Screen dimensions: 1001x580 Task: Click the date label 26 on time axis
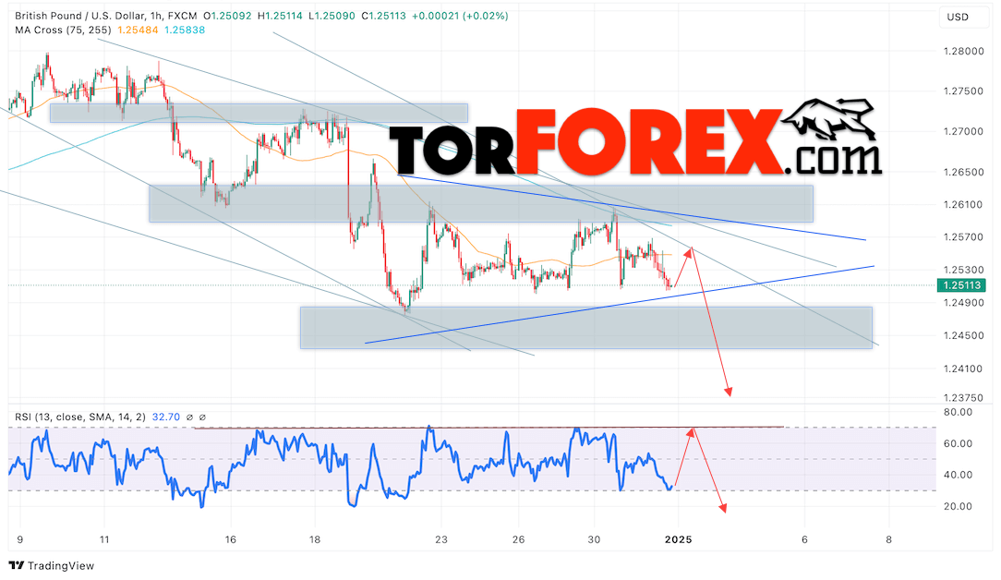coord(518,539)
